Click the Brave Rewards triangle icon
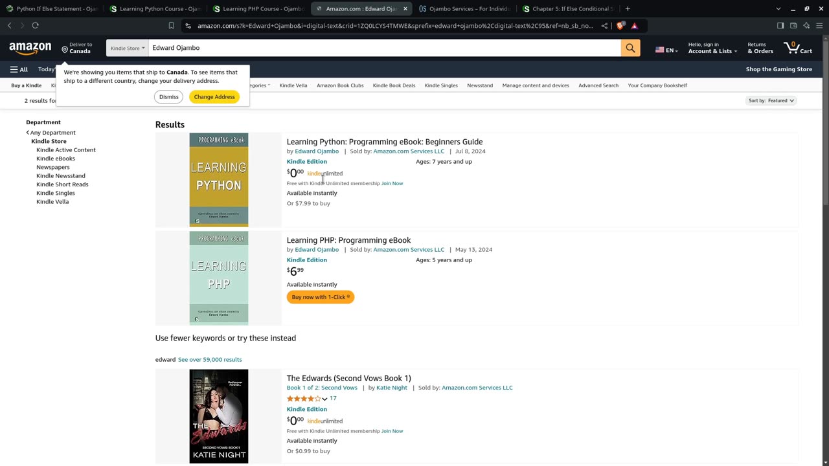The width and height of the screenshot is (829, 466). click(x=634, y=26)
